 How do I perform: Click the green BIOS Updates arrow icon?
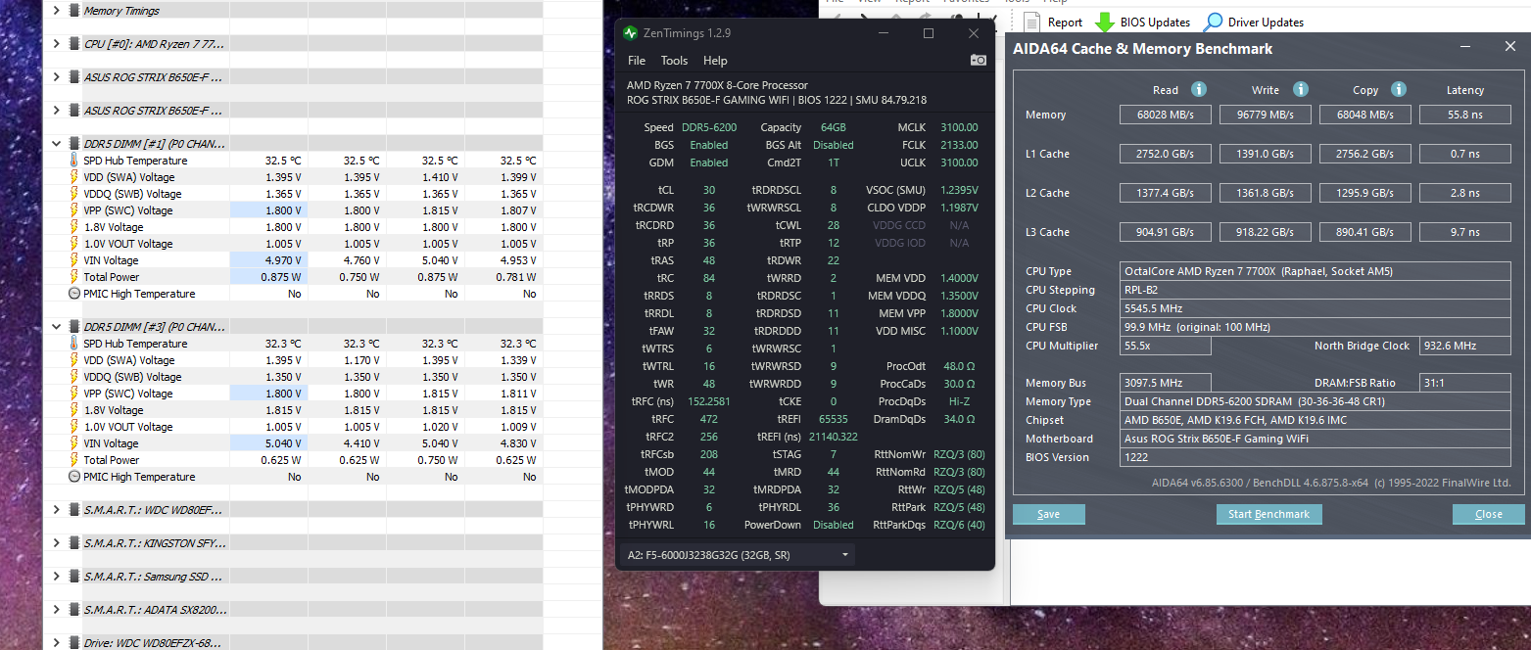click(1105, 23)
